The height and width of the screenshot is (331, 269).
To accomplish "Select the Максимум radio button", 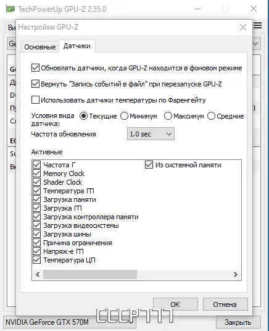I will click(168, 116).
